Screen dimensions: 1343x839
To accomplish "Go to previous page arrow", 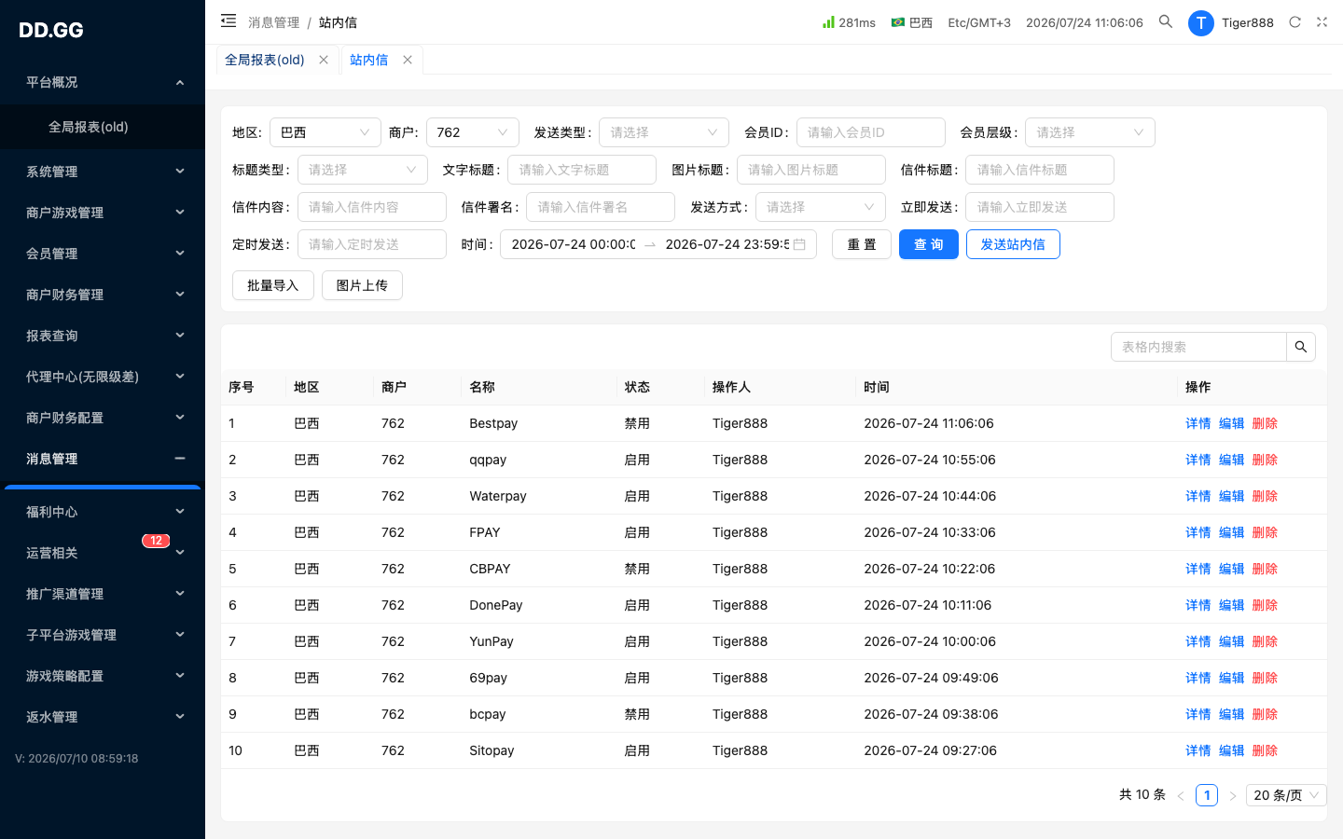I will click(x=1181, y=795).
